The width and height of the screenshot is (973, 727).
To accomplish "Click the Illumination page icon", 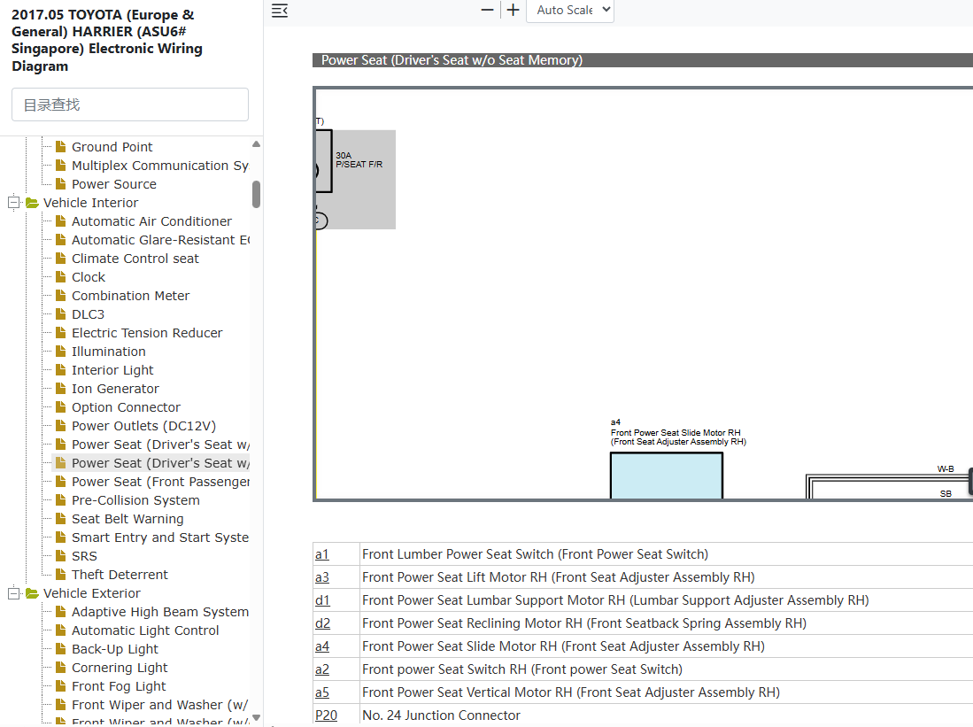I will coord(61,352).
